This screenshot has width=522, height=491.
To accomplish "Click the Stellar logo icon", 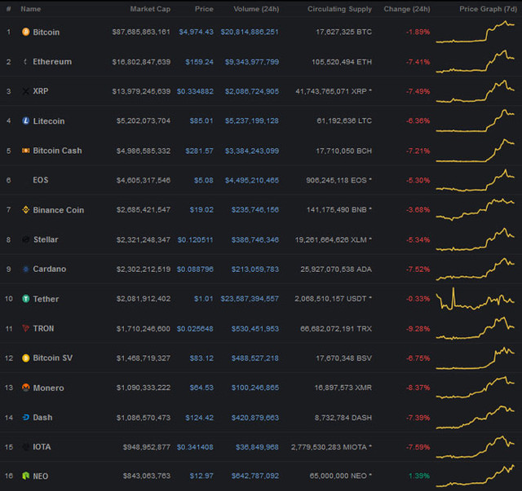I will click(x=25, y=239).
